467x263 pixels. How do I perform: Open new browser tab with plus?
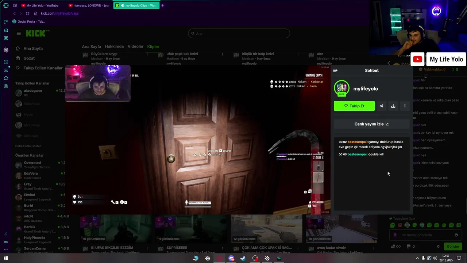pyautogui.click(x=162, y=5)
